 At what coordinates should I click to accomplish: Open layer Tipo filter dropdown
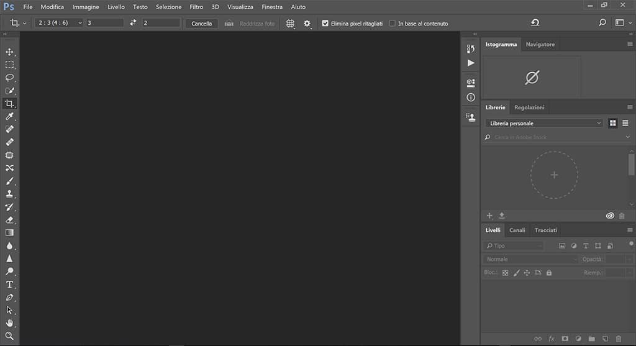coord(512,246)
